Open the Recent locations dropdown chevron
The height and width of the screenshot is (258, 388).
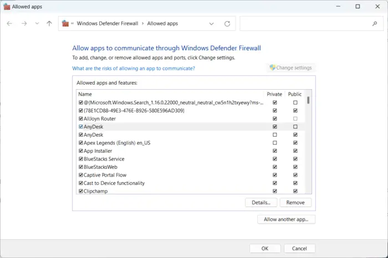(x=37, y=24)
